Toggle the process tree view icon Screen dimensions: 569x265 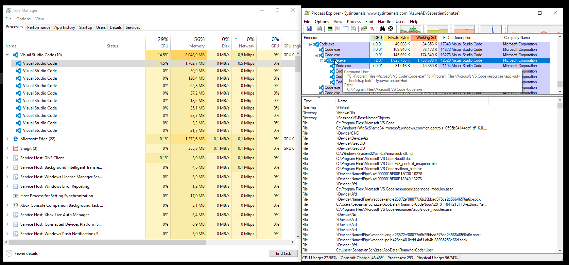click(x=338, y=29)
